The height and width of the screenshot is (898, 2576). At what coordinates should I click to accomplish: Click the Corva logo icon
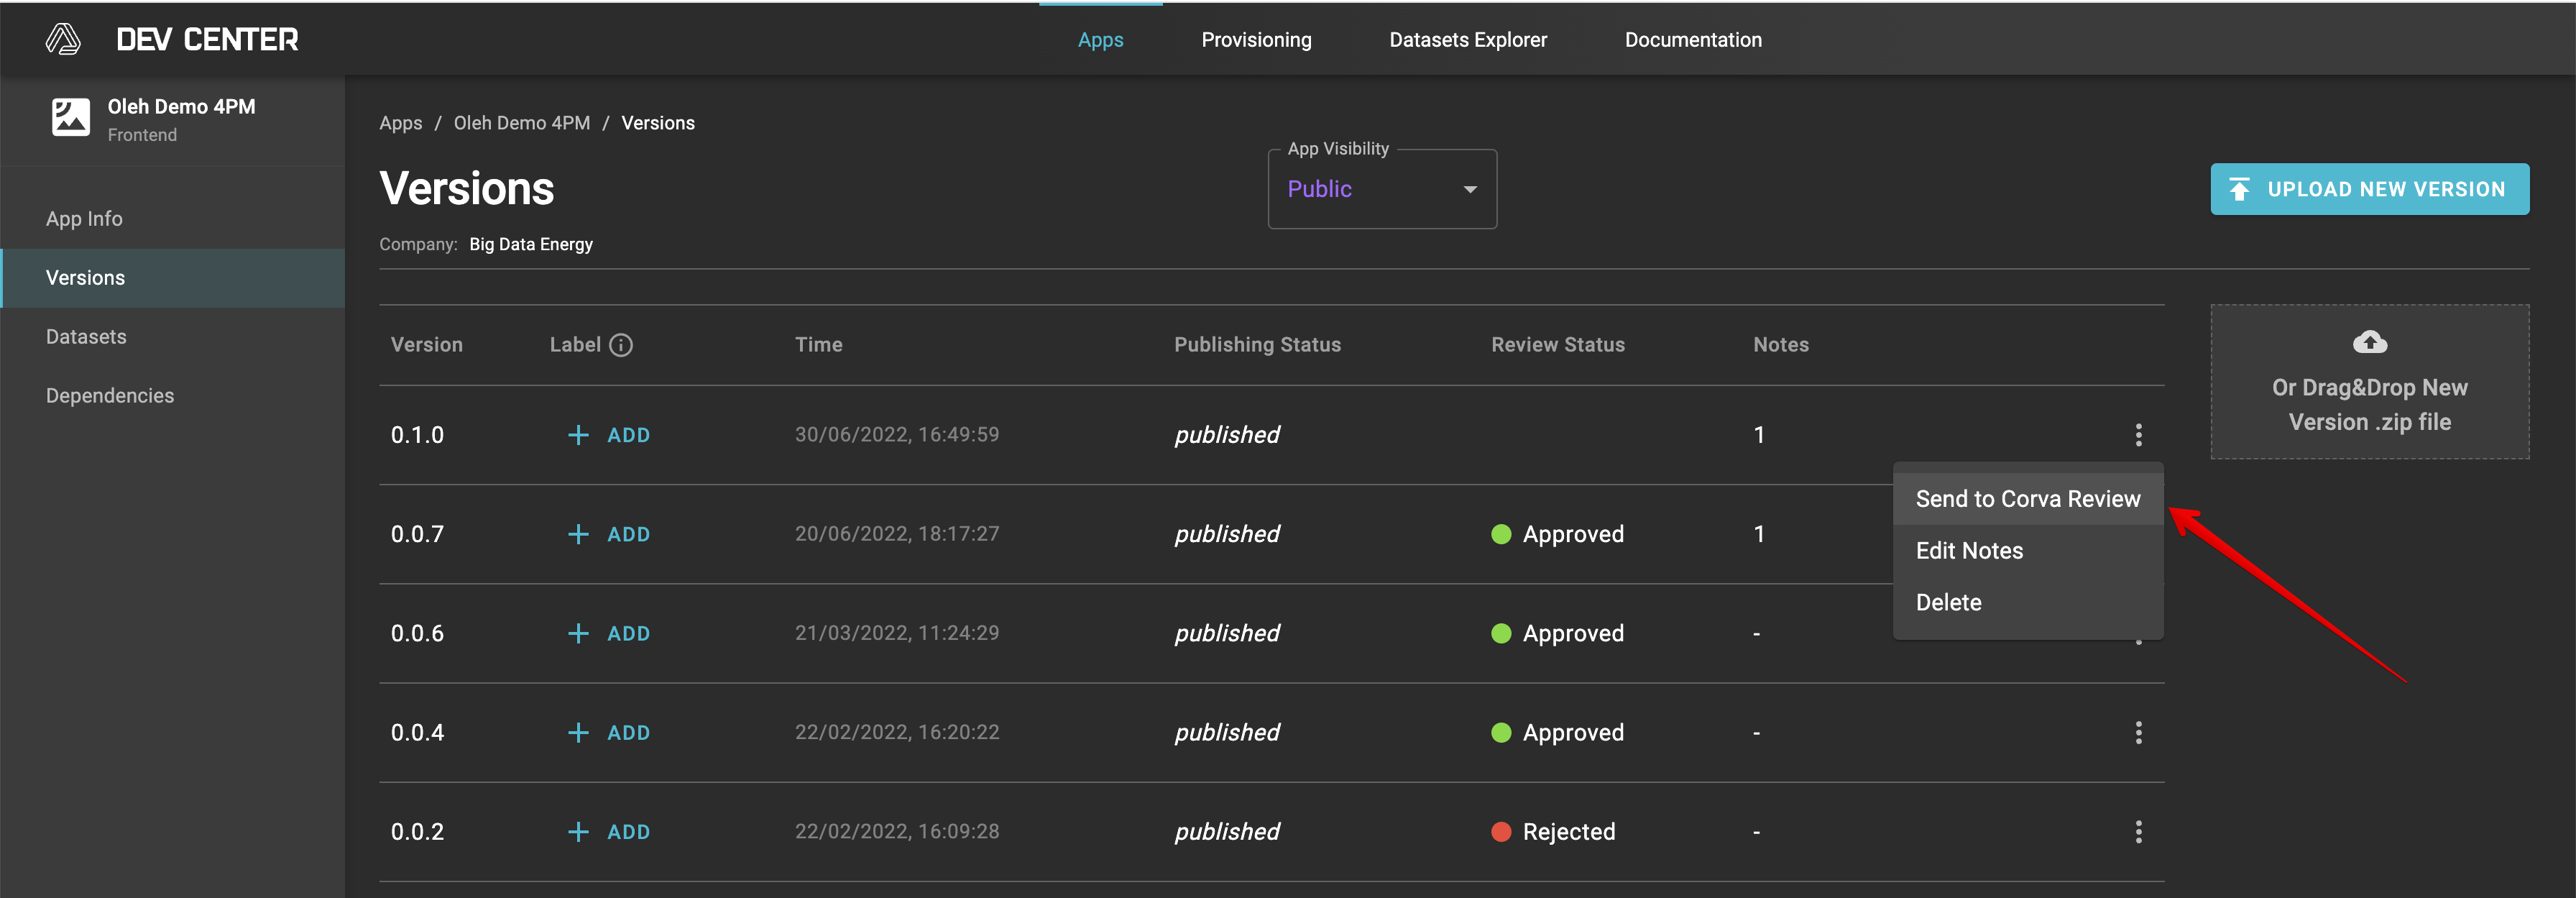63,39
